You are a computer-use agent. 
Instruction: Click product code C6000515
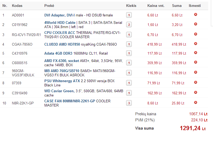click(20, 63)
